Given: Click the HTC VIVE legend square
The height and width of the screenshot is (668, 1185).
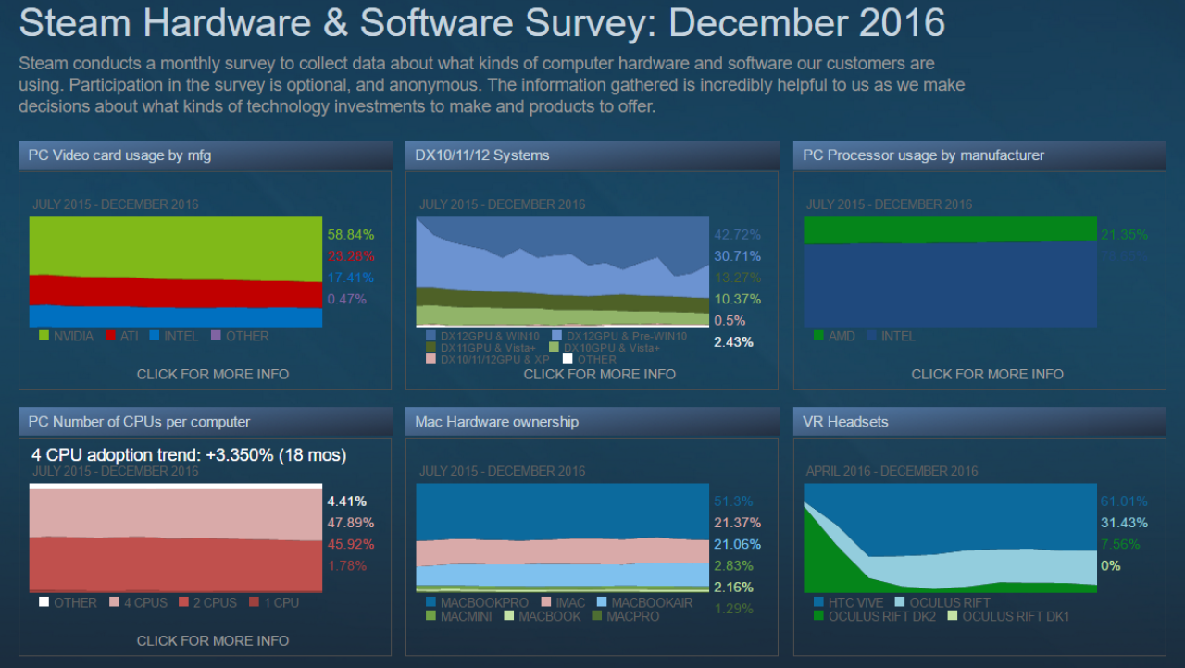Looking at the screenshot, I should [817, 602].
